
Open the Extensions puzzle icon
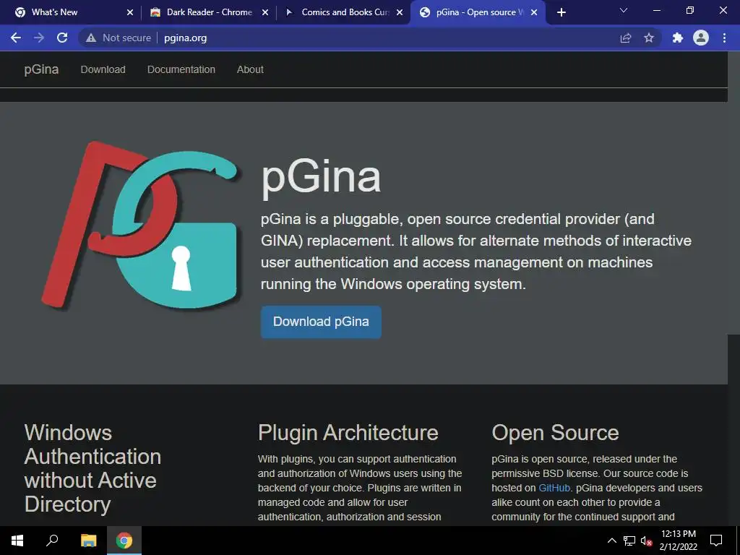coord(678,38)
